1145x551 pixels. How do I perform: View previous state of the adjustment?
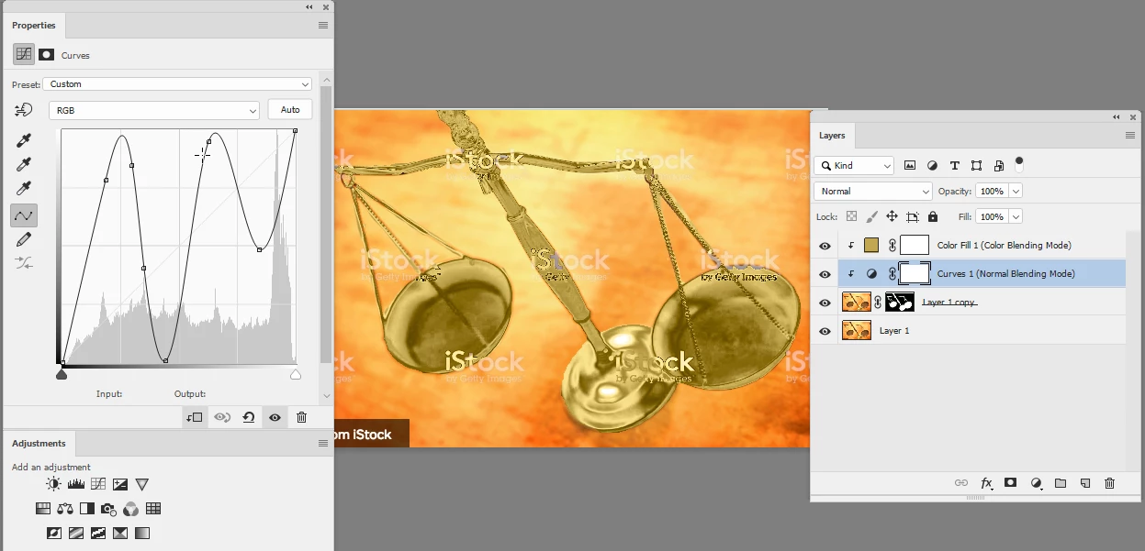tap(221, 417)
